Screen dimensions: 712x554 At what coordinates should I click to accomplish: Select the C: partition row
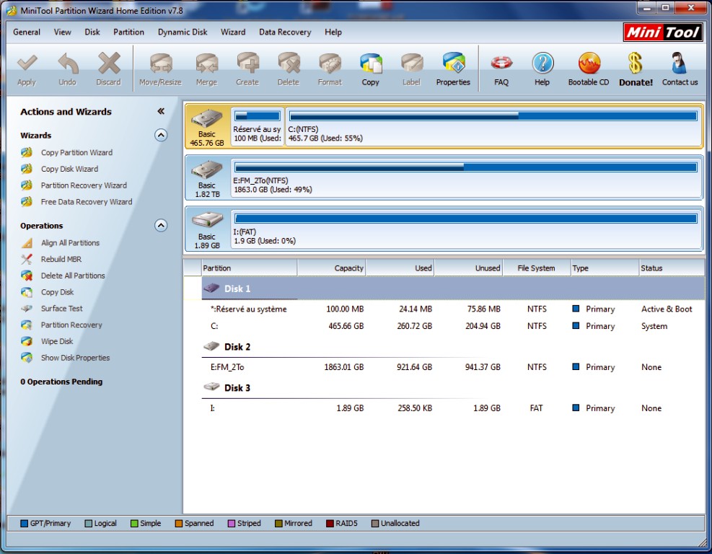(x=453, y=326)
